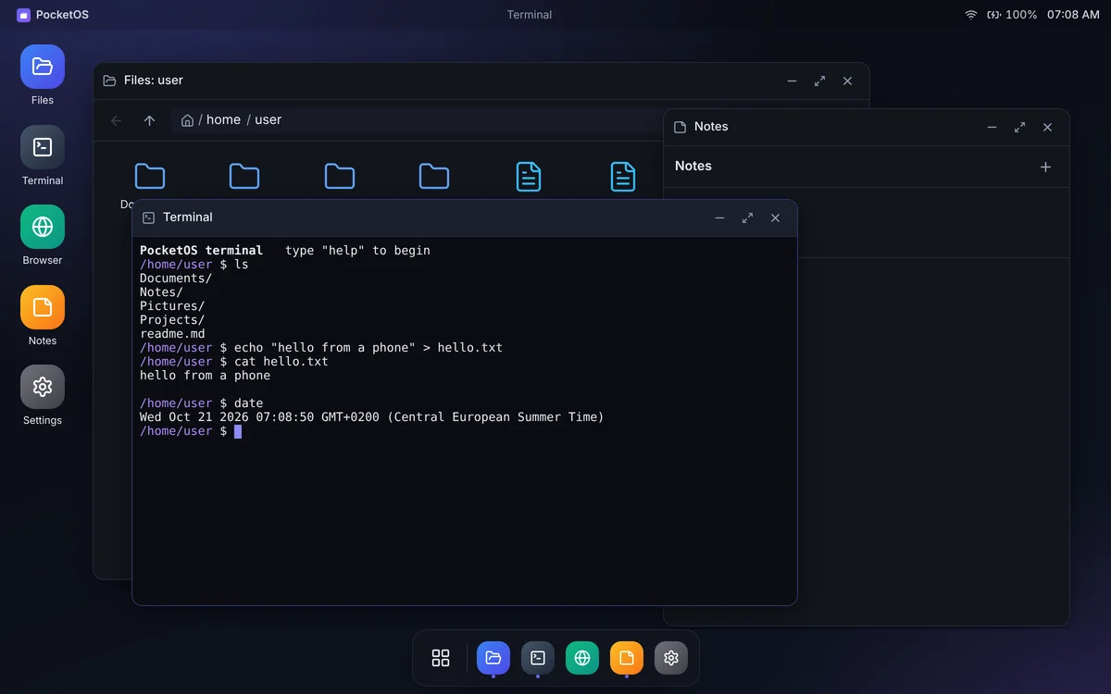Image resolution: width=1111 pixels, height=694 pixels.
Task: Click the Terminal icon in the dock
Action: (538, 658)
